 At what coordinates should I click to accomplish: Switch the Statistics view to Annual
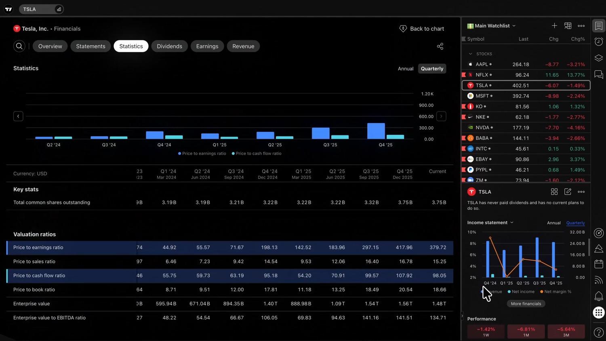pyautogui.click(x=405, y=69)
